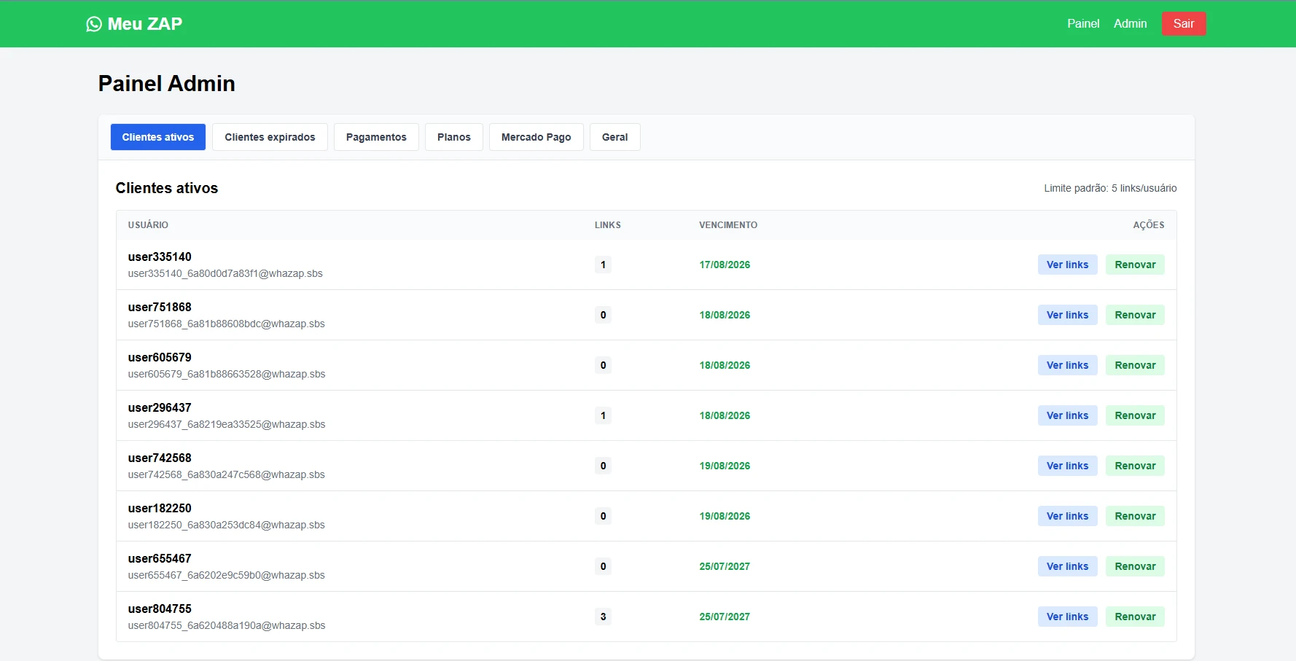Screen dimensions: 1296x661
Task: View links for user751868
Action: tap(1067, 315)
